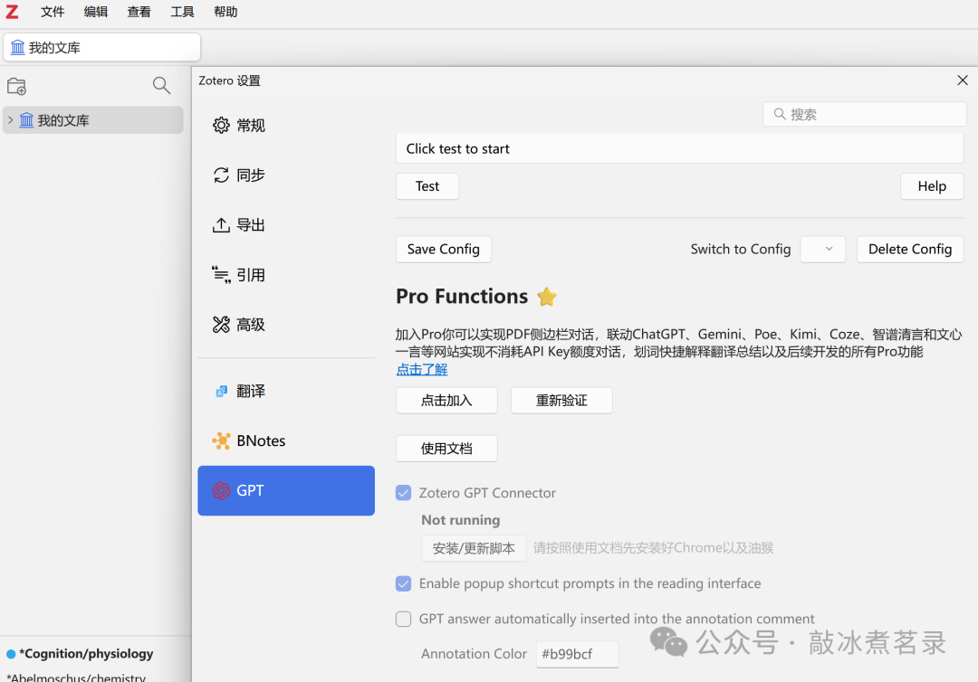Click the 安装/更新脚本 button
This screenshot has height=682, width=978.
(x=474, y=548)
